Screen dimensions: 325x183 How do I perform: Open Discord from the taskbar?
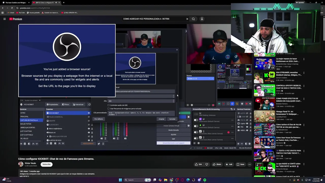coord(199,180)
